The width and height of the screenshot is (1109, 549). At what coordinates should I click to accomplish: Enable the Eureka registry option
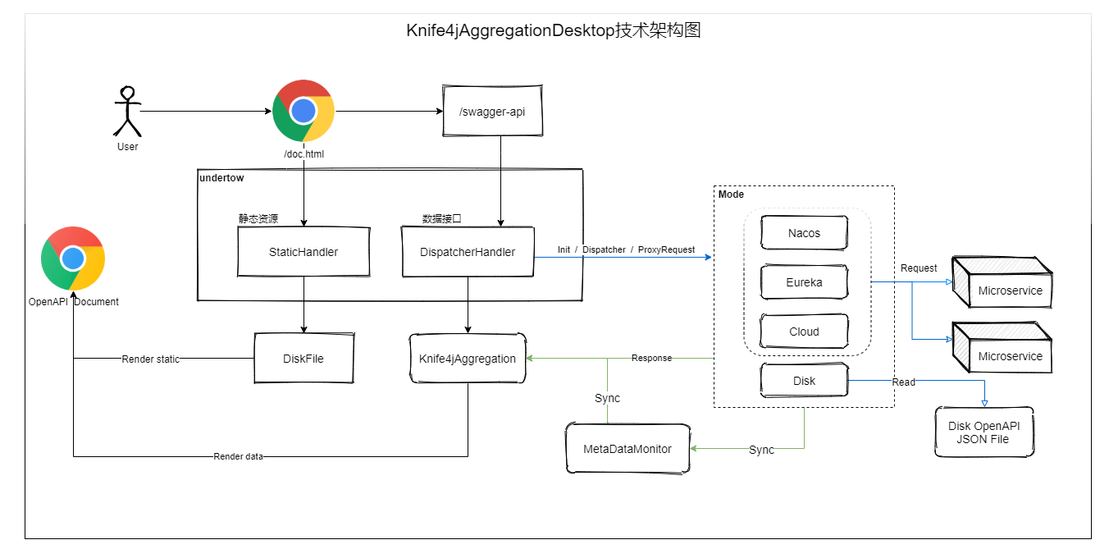click(x=804, y=281)
